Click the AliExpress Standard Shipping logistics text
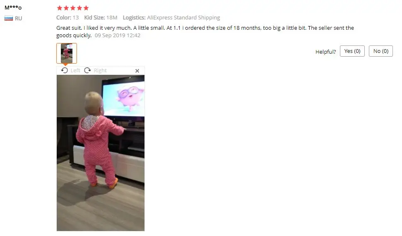Image resolution: width=402 pixels, height=236 pixels. [183, 18]
